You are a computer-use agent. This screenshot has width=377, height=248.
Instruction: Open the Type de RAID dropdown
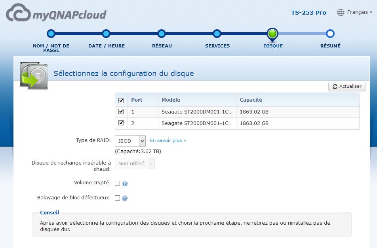130,141
